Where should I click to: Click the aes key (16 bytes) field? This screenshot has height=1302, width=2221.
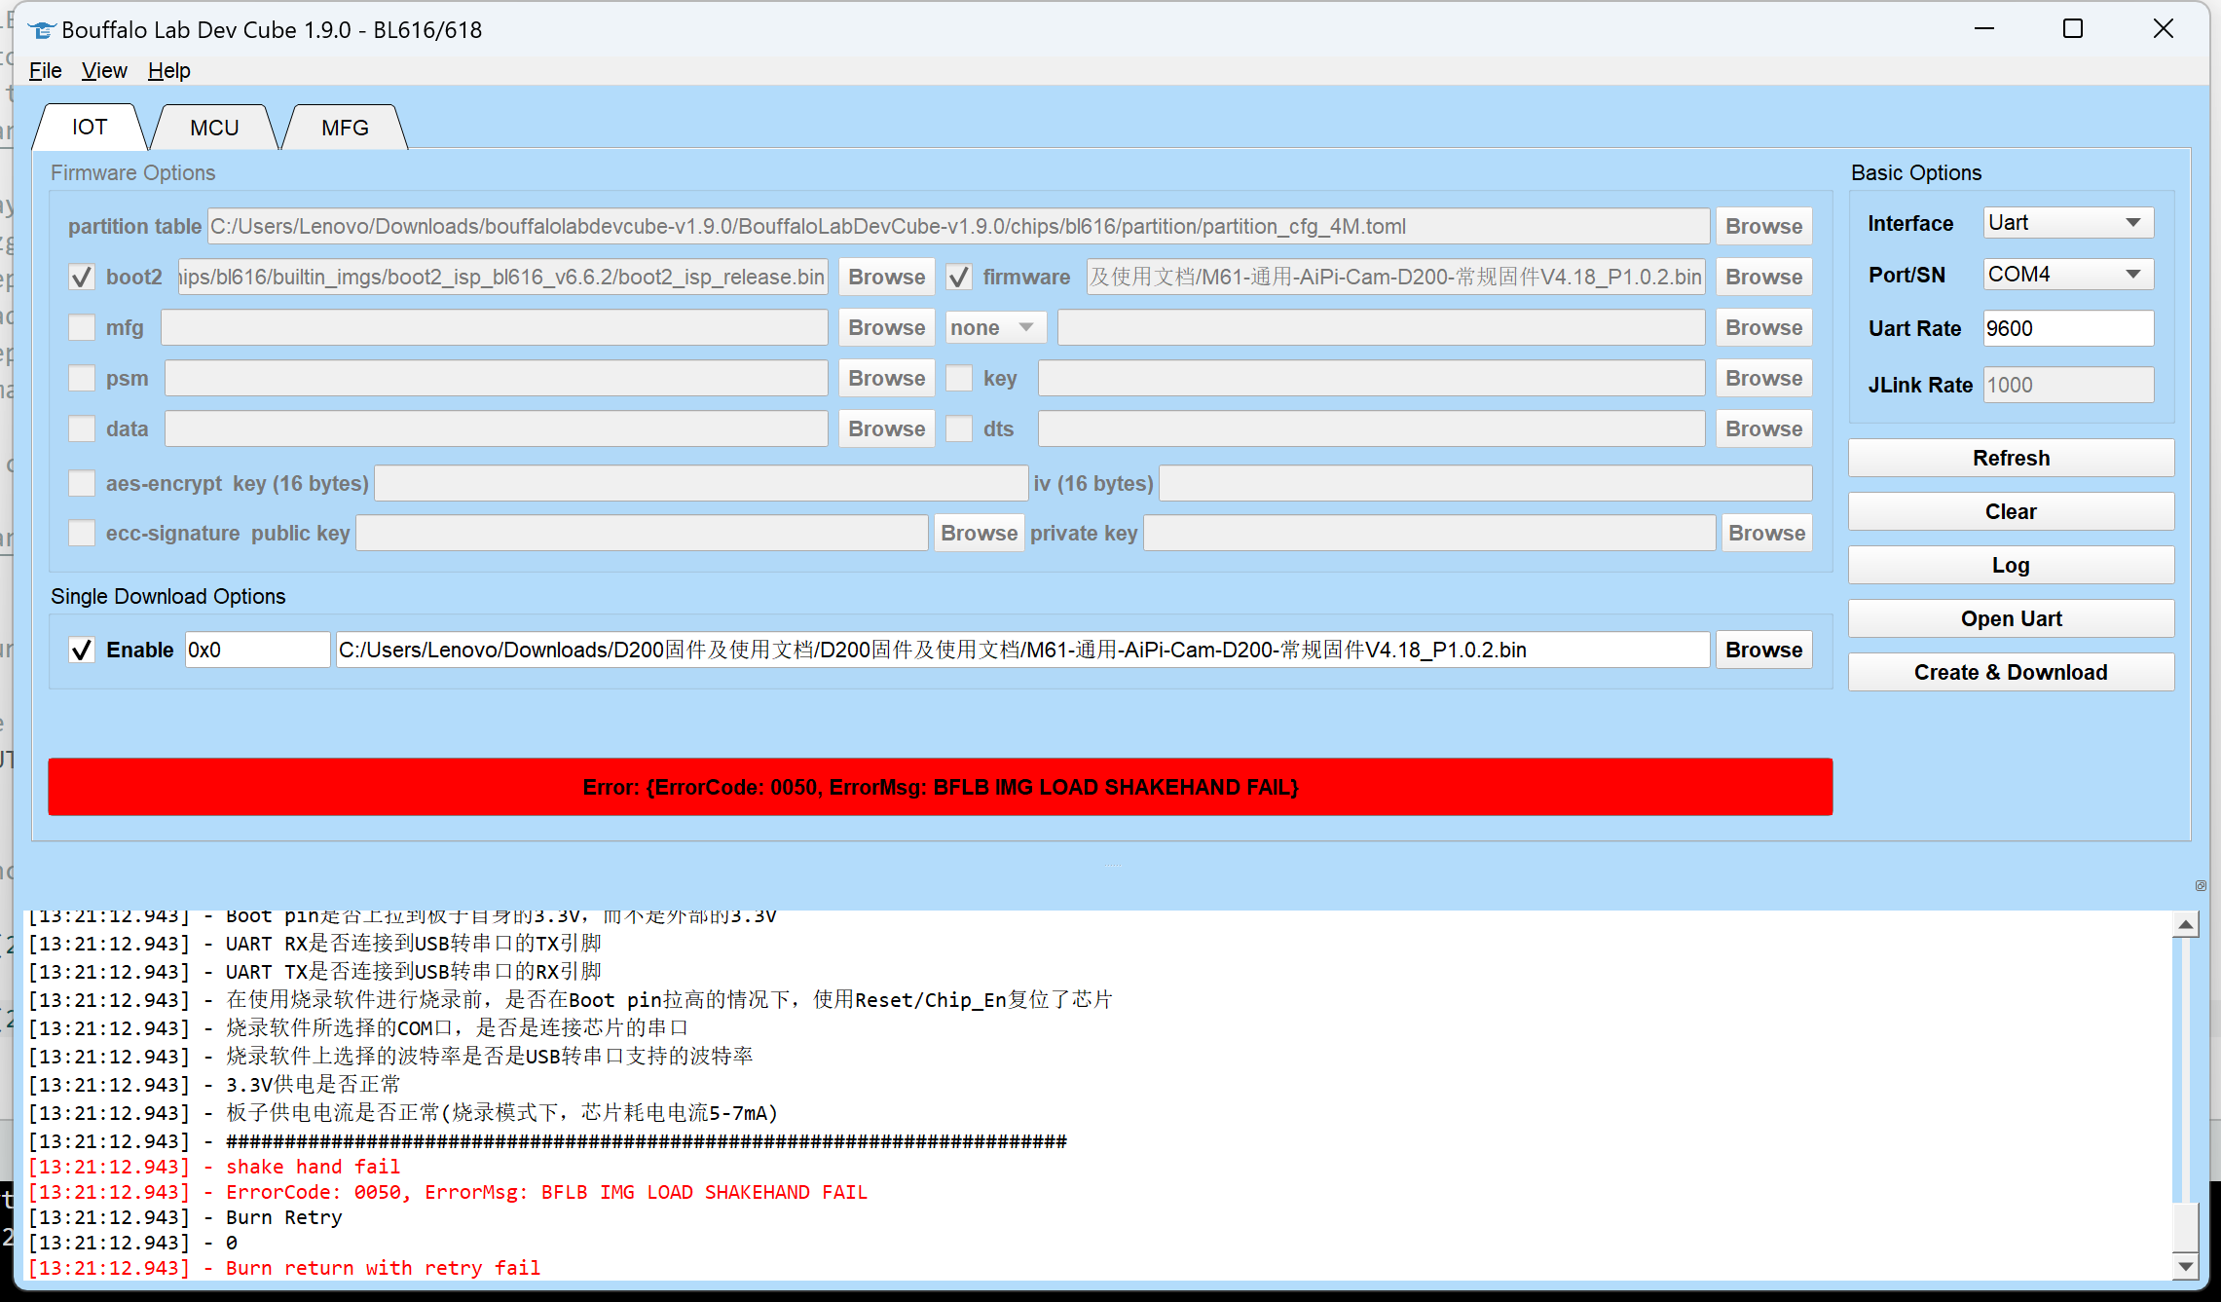(701, 483)
